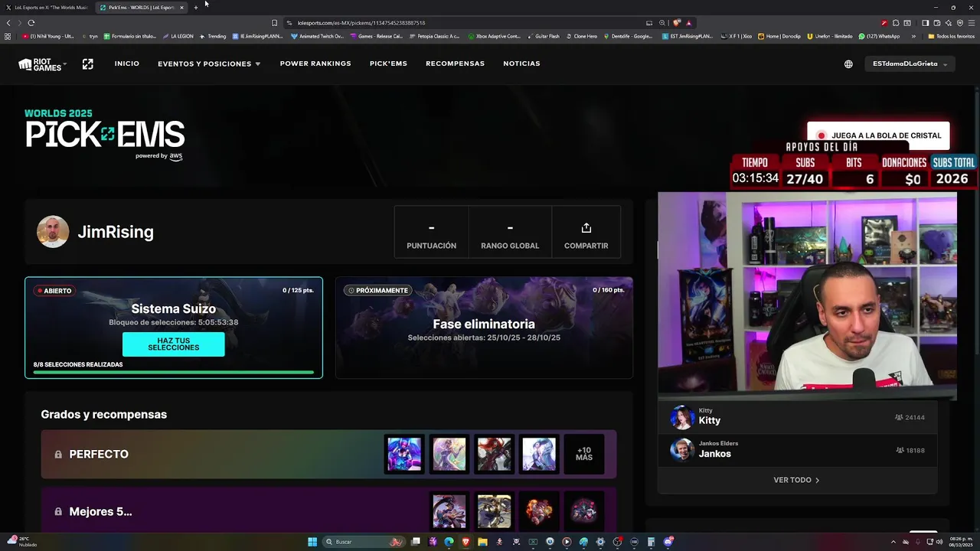This screenshot has height=551, width=980.
Task: Open the browser extensions puzzle icon
Action: point(896,23)
